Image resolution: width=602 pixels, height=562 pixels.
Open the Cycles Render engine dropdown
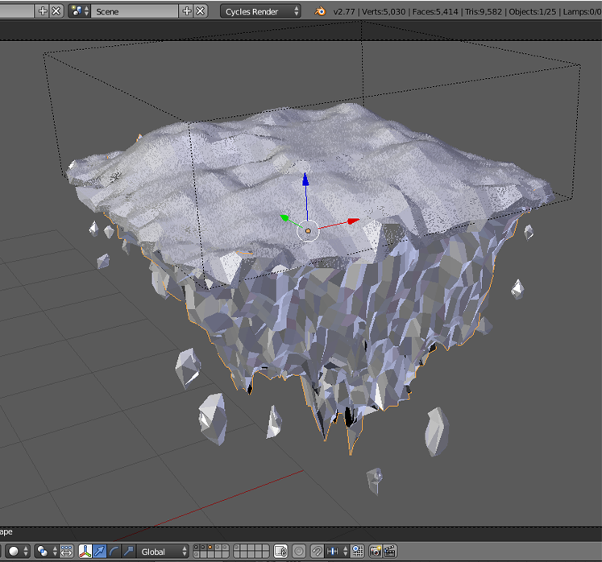point(260,11)
